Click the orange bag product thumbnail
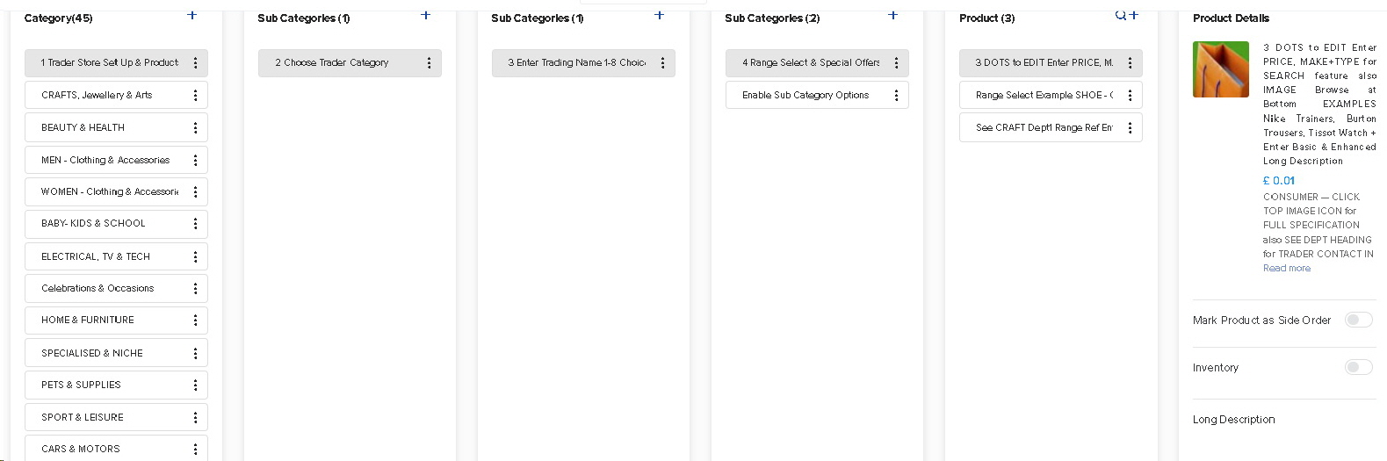This screenshot has height=461, width=1387. 1220,69
